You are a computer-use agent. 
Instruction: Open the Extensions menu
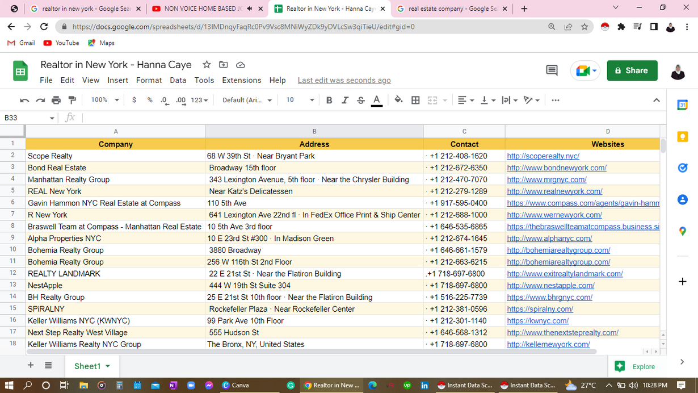(241, 80)
